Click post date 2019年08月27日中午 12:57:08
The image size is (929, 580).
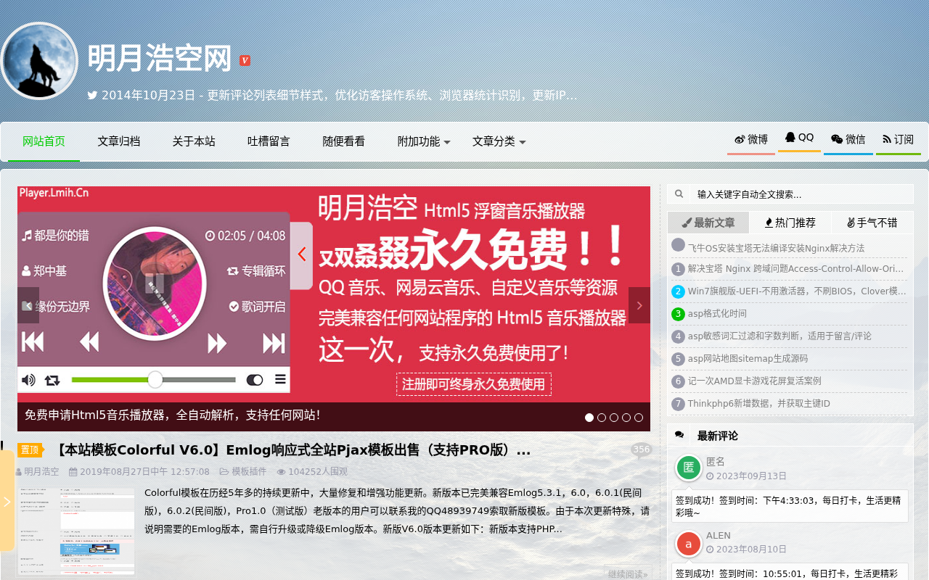click(x=144, y=471)
